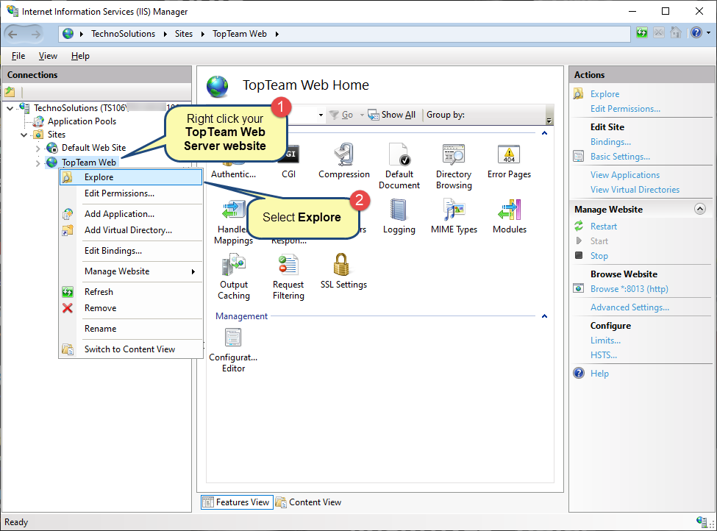This screenshot has width=717, height=531.
Task: Click Explore link in Actions pane
Action: [x=604, y=94]
